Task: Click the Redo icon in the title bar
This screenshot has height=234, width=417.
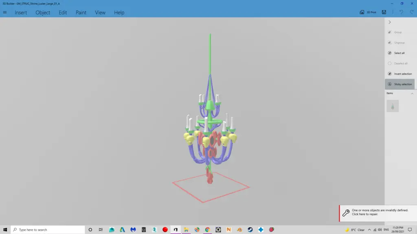Action: pyautogui.click(x=412, y=12)
